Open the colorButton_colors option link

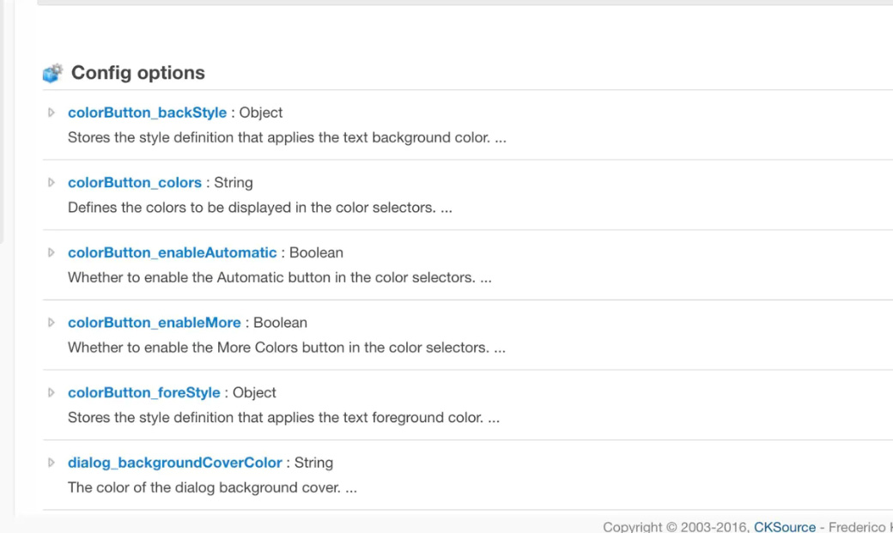click(x=135, y=183)
